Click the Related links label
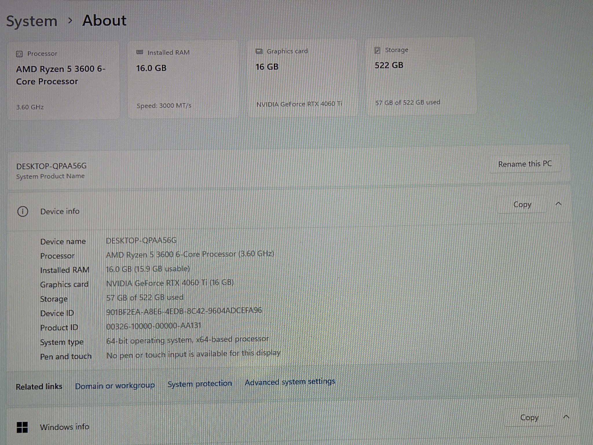This screenshot has height=445, width=593. 39,387
